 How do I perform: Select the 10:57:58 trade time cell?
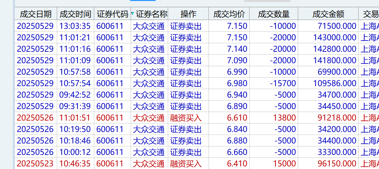point(75,72)
